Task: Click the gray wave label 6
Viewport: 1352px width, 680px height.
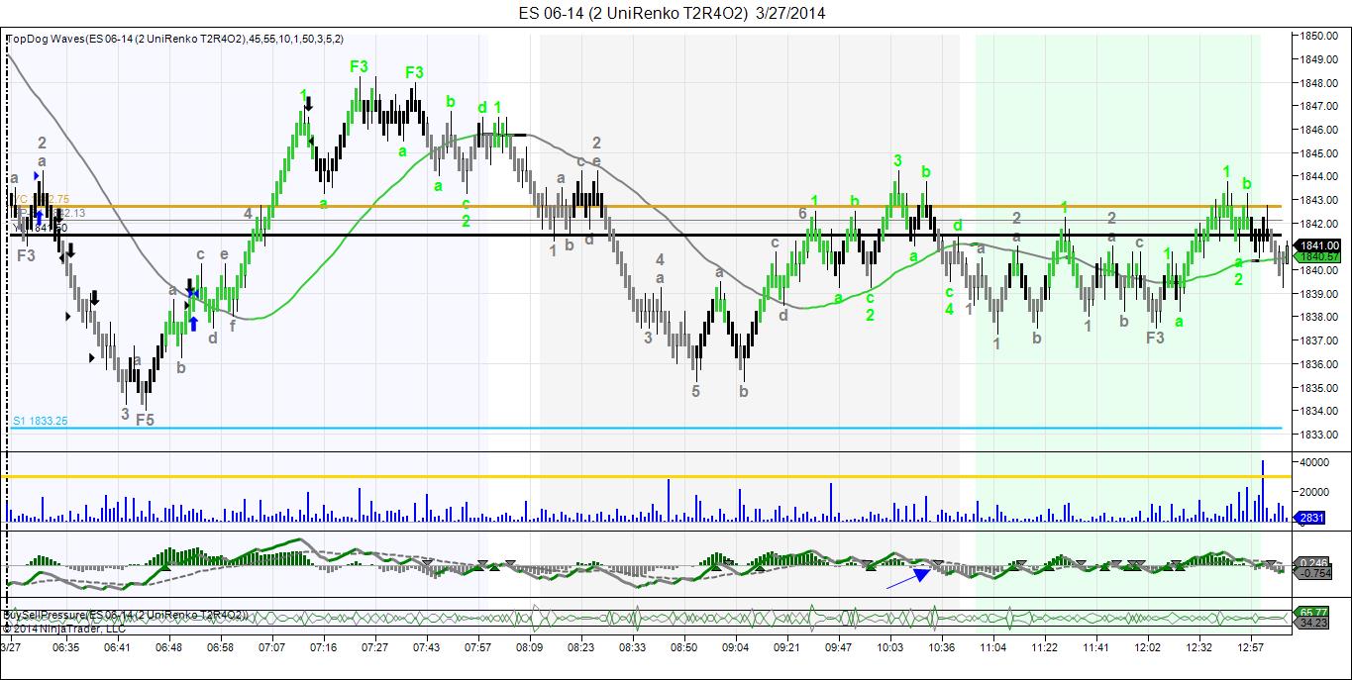Action: point(802,214)
